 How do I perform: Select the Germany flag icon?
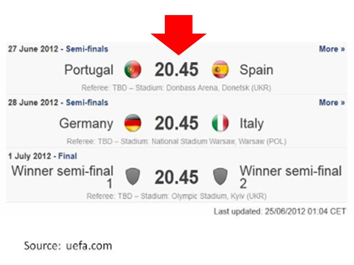pyautogui.click(x=133, y=123)
